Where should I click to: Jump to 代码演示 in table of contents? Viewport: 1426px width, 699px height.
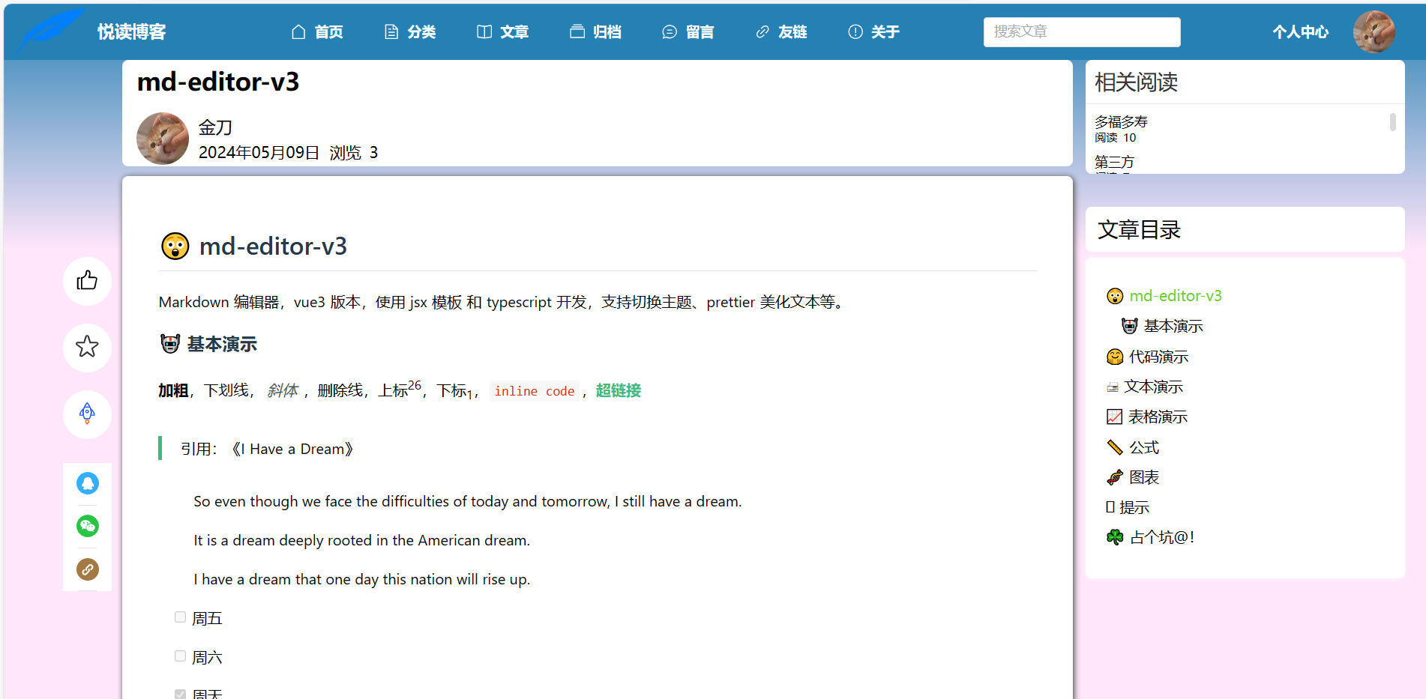tap(1159, 357)
